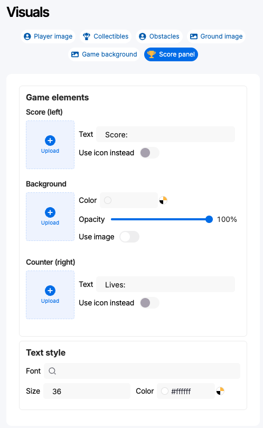
Task: Open the Background color picker wheel icon
Action: click(x=163, y=200)
